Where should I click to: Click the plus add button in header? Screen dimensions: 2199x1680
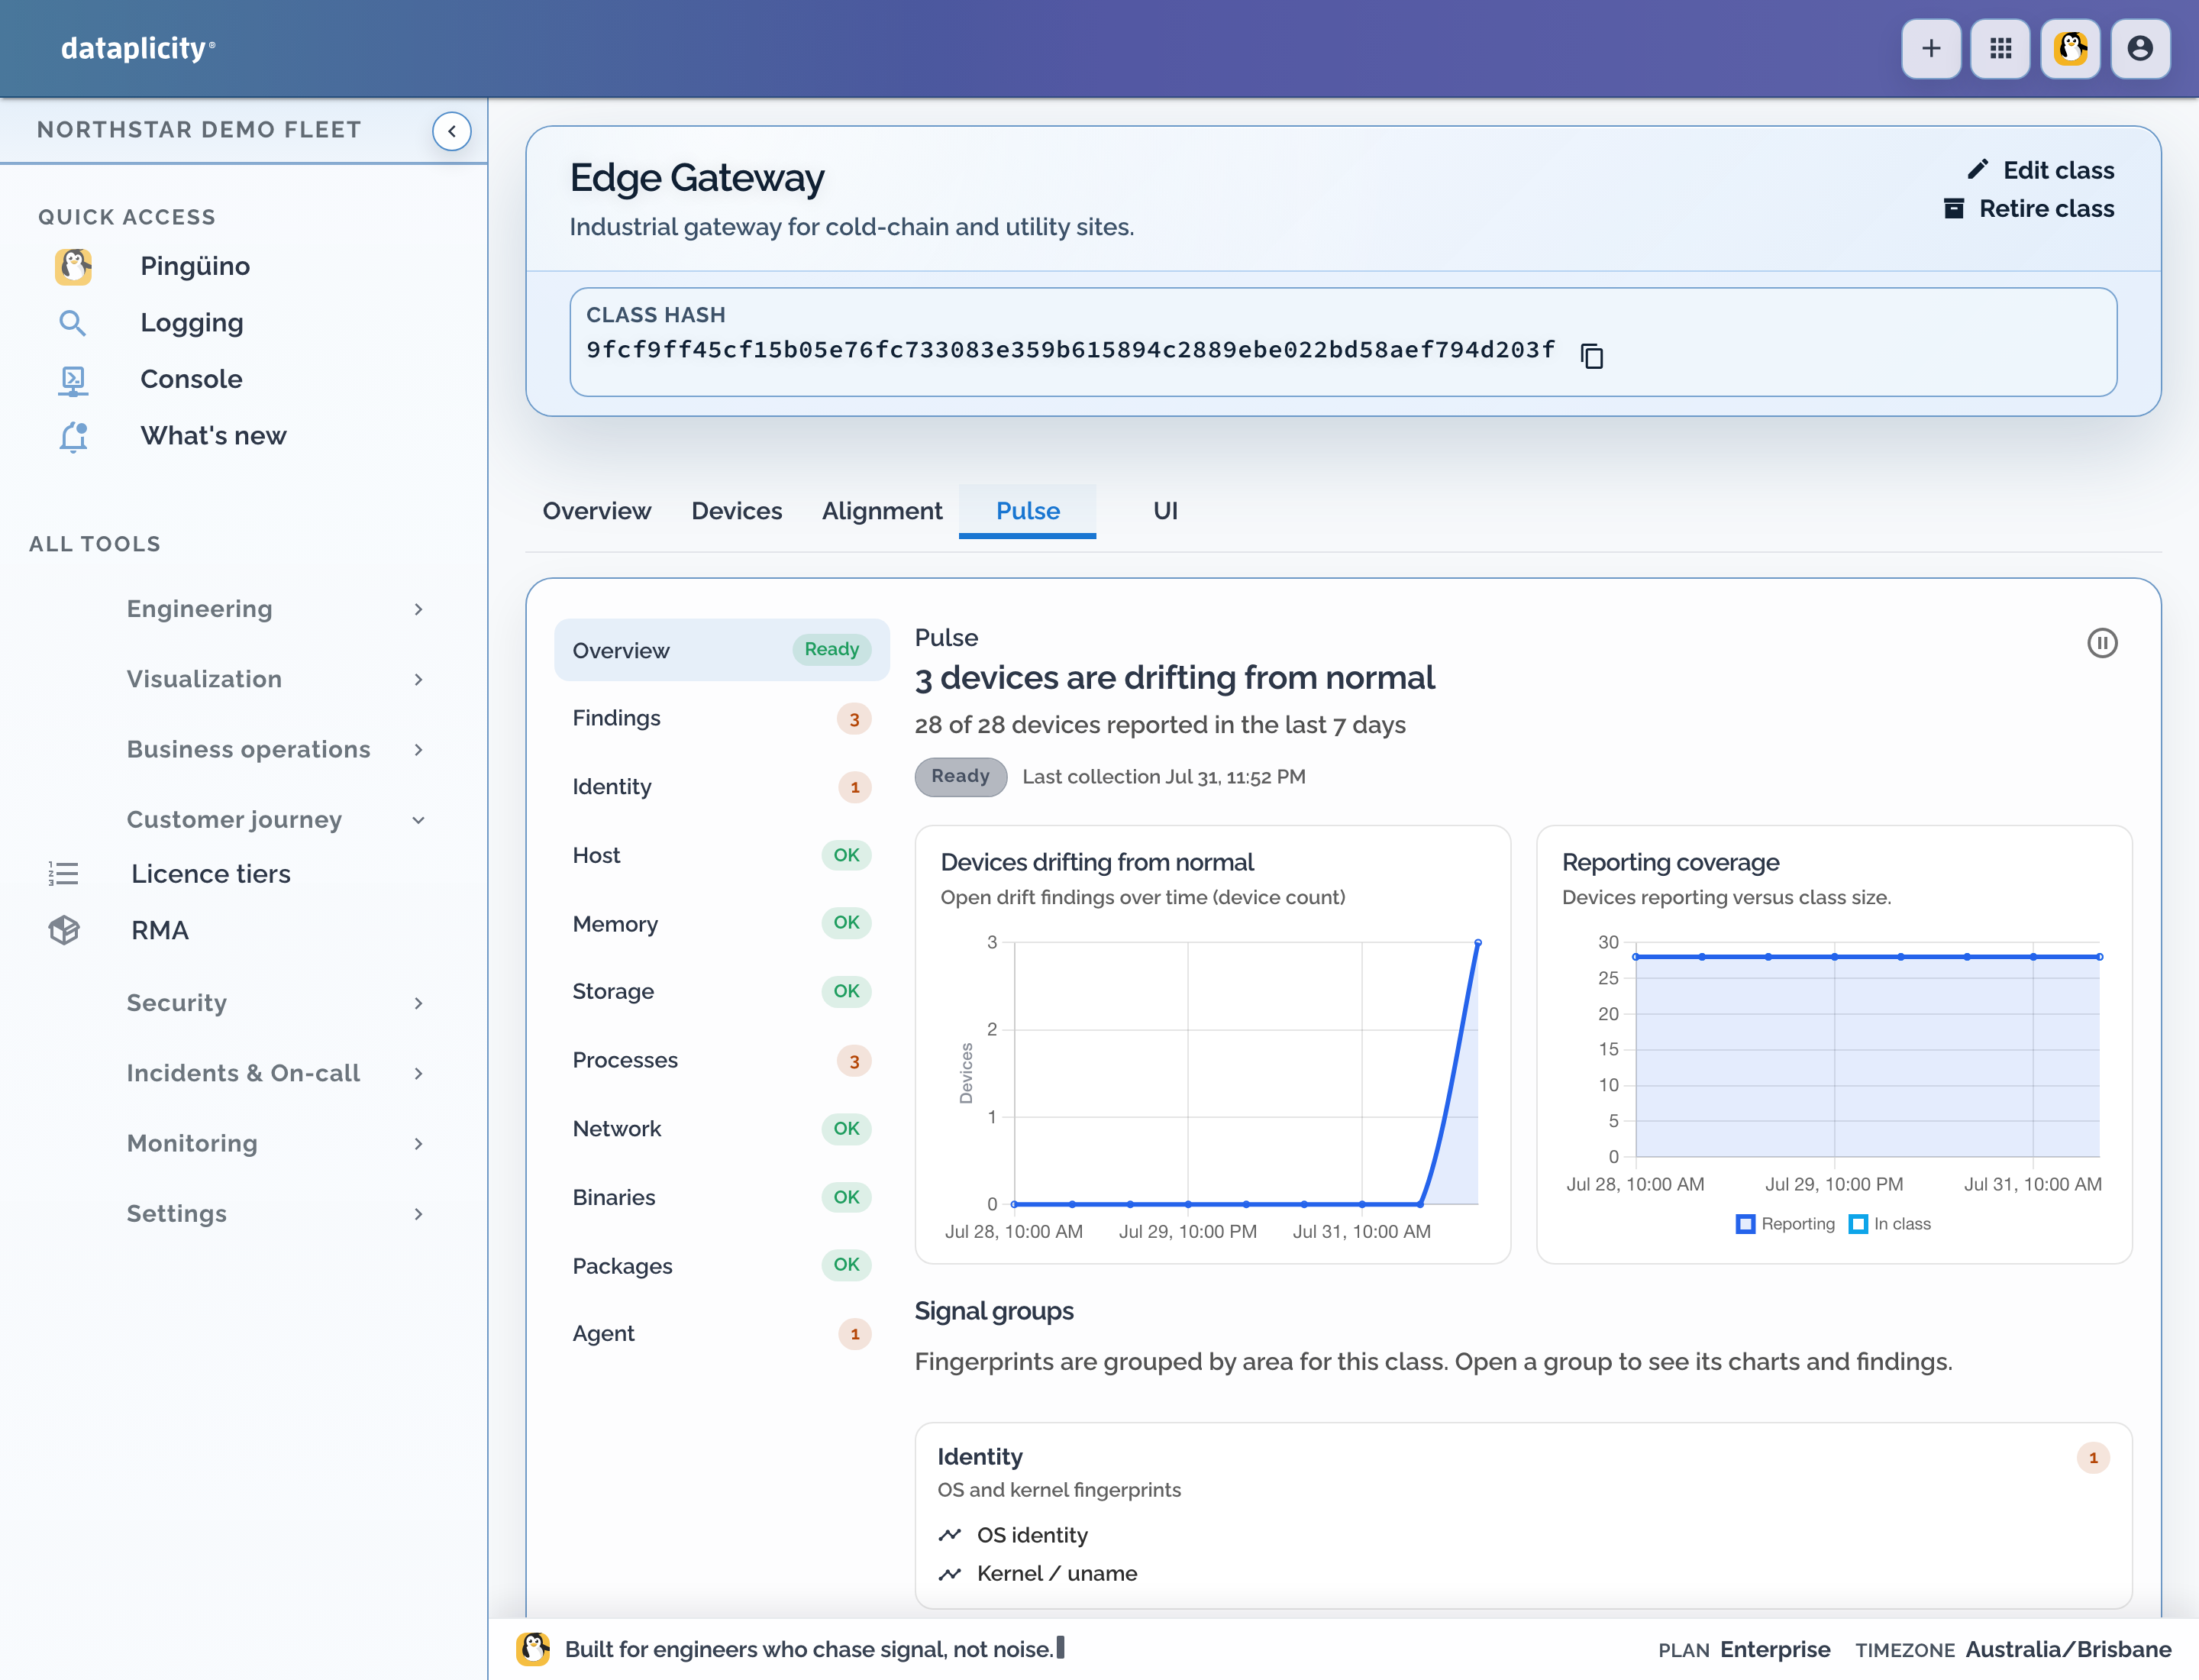[1931, 48]
